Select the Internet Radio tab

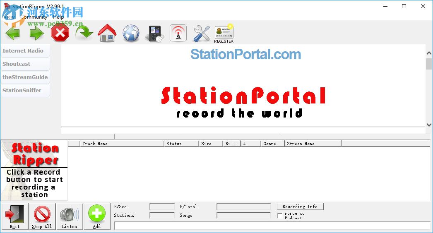point(25,51)
